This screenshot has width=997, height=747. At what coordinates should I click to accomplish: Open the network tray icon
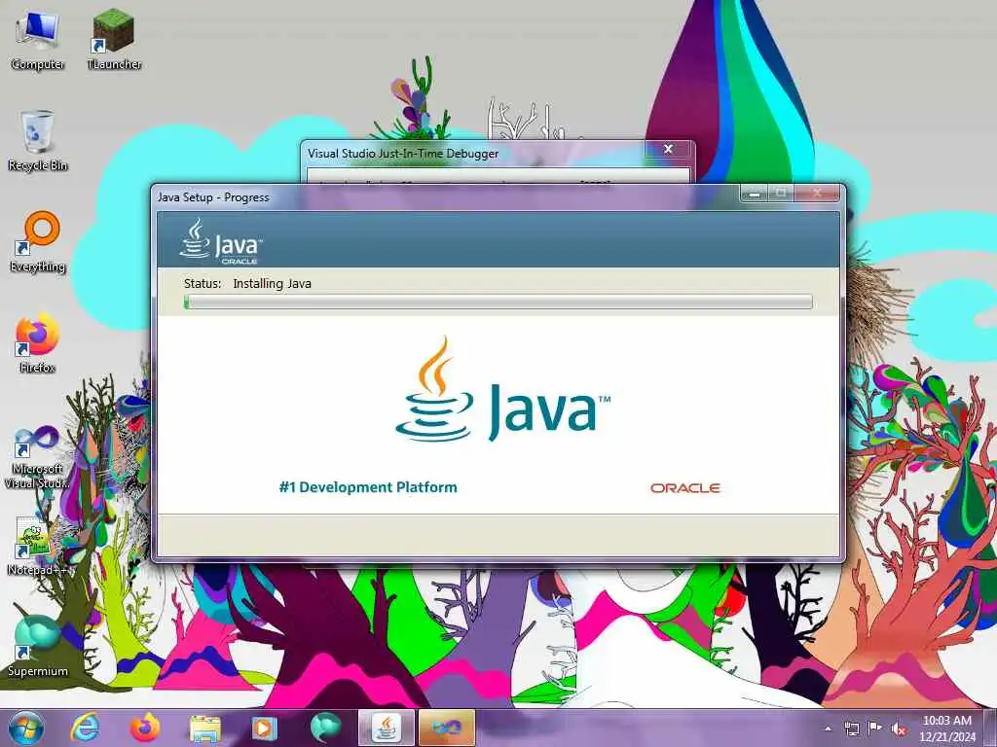[x=851, y=729]
